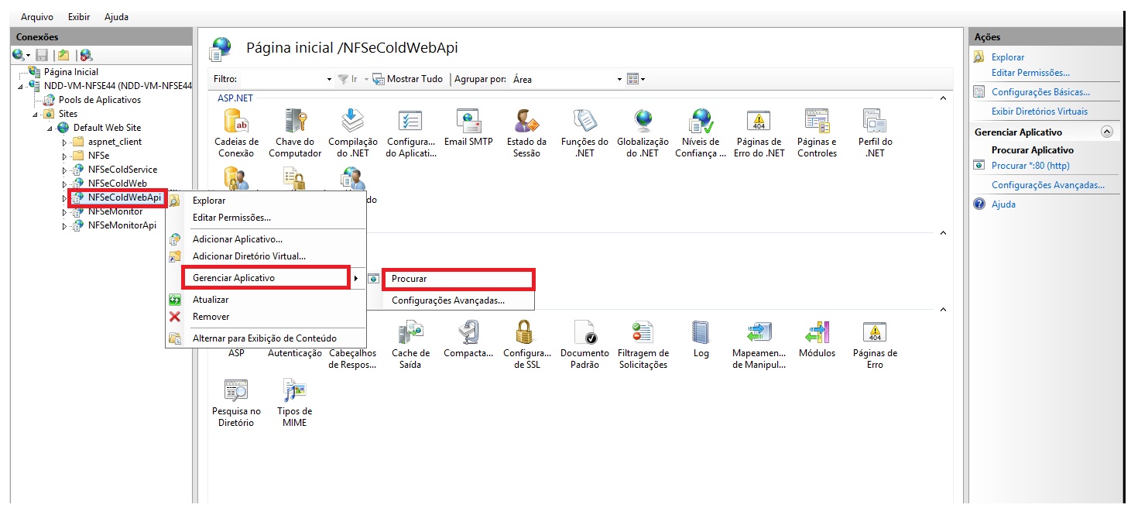Open the Ajuda menu
Screen dimensions: 1131x508
coord(115,17)
